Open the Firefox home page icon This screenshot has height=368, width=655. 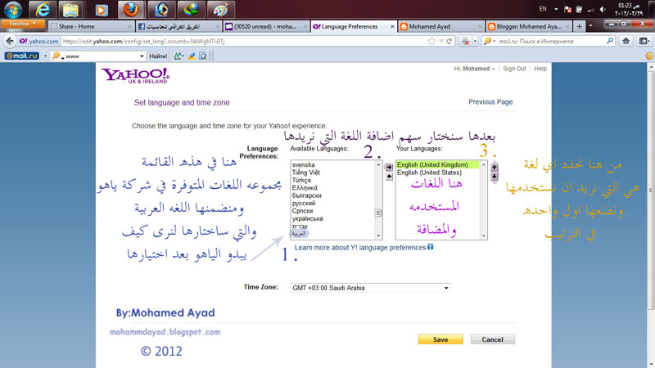(x=626, y=41)
